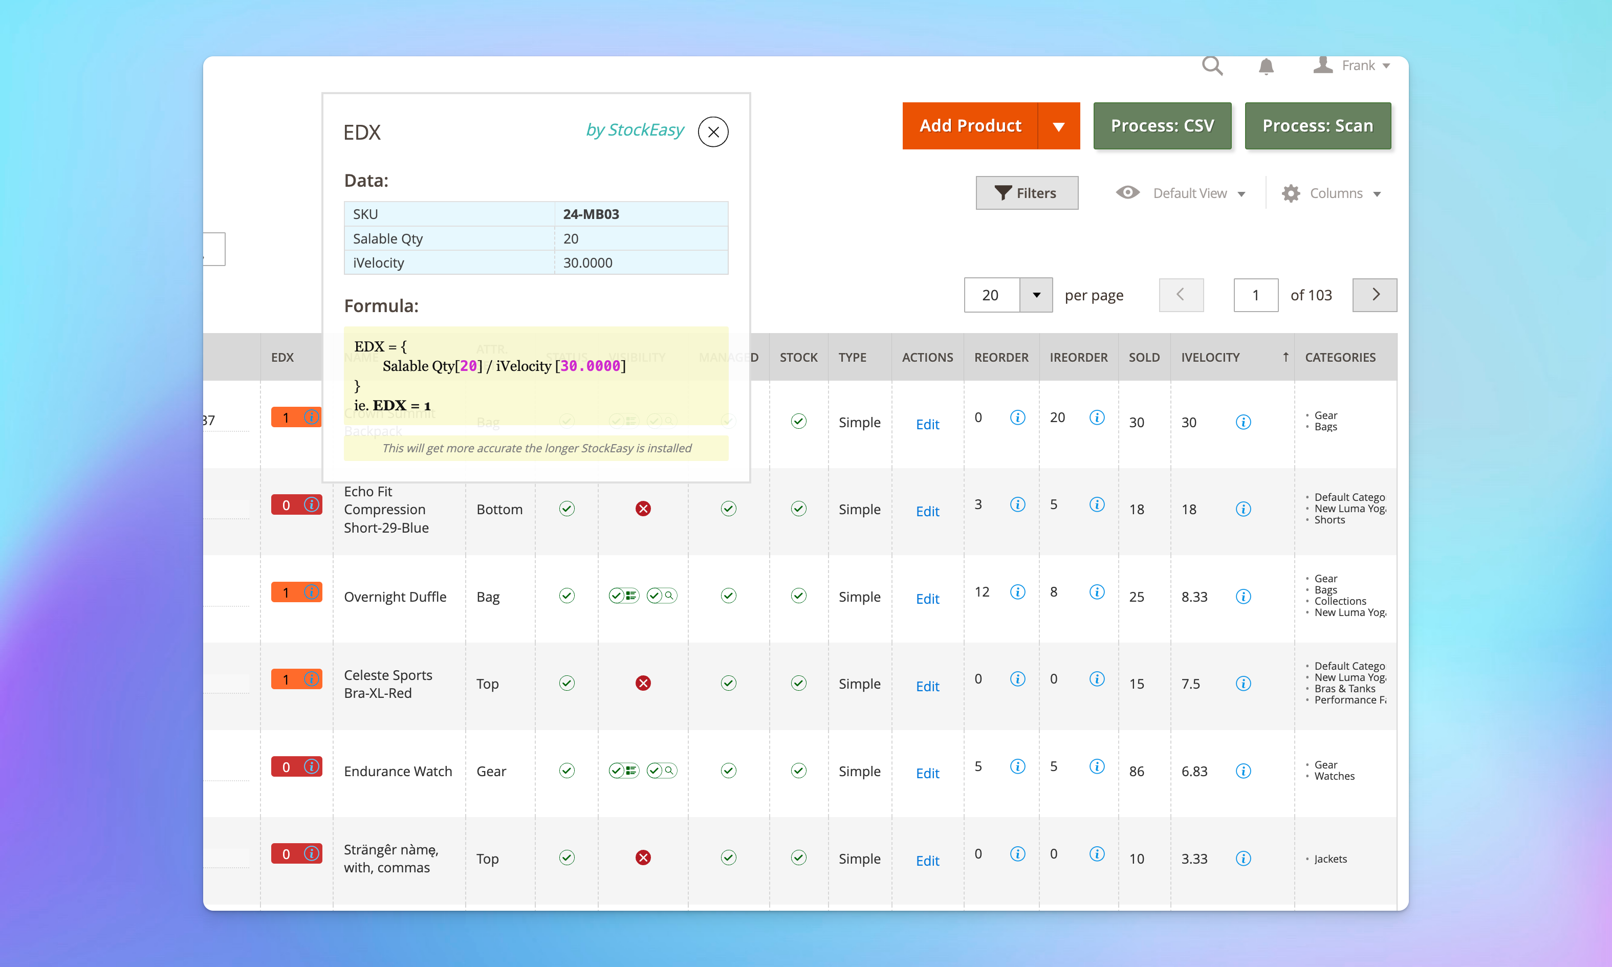This screenshot has width=1612, height=967.
Task: Sort by the IREORDER column header
Action: [1078, 357]
